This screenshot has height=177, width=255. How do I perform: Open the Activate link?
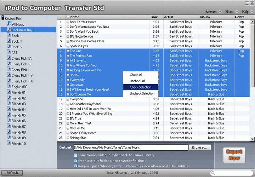click(211, 12)
